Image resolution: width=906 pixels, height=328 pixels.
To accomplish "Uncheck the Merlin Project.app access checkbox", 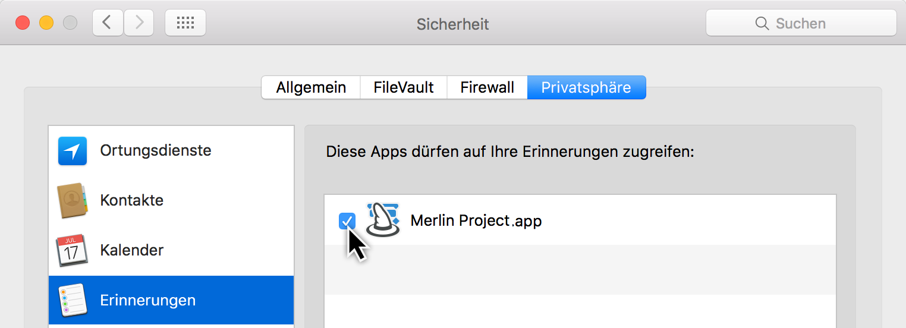I will 347,221.
